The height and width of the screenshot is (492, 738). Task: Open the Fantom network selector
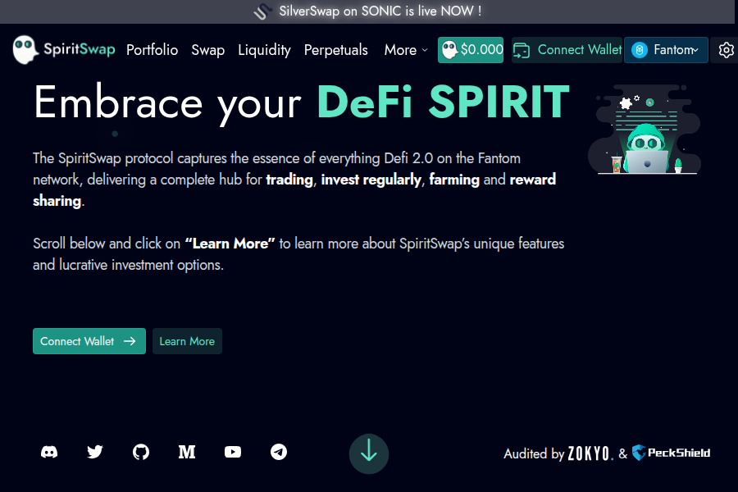665,50
